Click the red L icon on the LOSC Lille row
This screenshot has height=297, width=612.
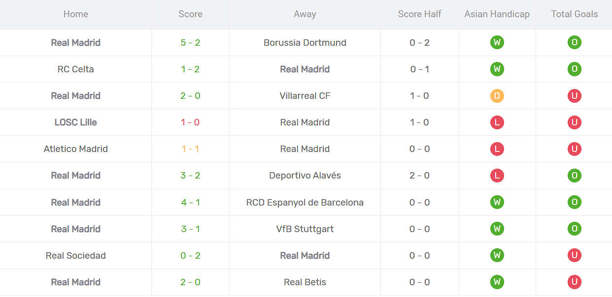pyautogui.click(x=497, y=122)
